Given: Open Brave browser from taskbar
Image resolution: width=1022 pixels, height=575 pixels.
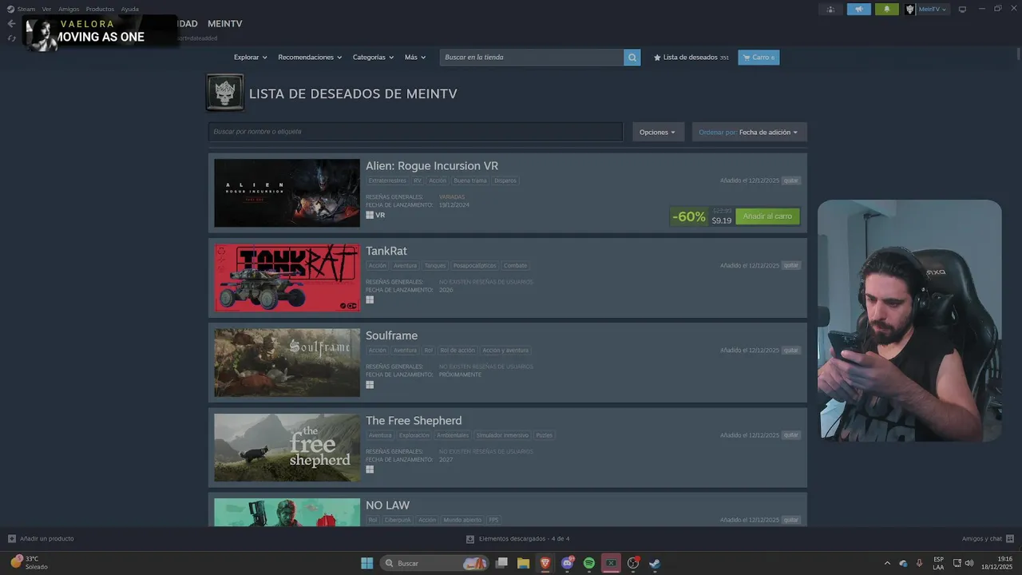Looking at the screenshot, I should coord(545,563).
